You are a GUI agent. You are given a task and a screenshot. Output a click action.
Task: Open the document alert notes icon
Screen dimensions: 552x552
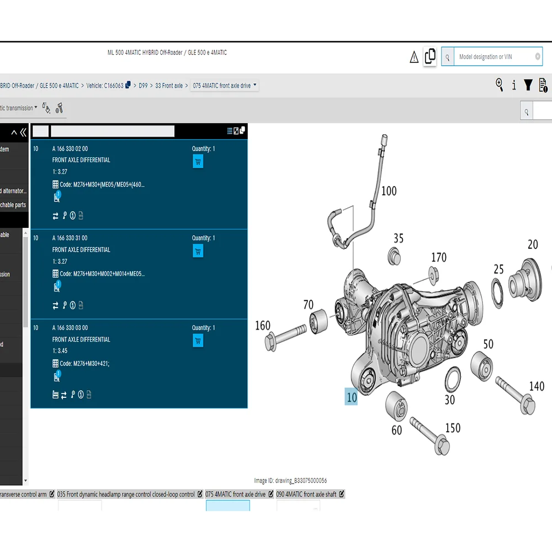543,85
